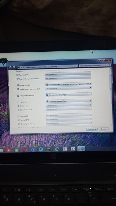Click the Пустой диск Blu-ray icon
This screenshot has width=116, height=206.
click(x=19, y=124)
